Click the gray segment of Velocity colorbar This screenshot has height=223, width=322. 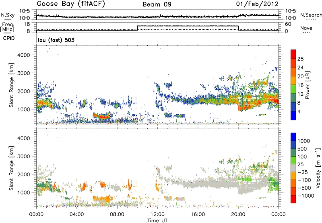pyautogui.click(x=293, y=168)
